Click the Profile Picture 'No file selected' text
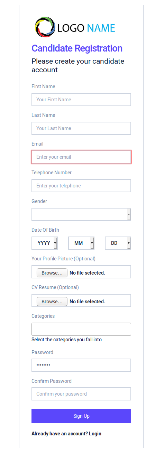The height and width of the screenshot is (453, 164). click(x=87, y=273)
